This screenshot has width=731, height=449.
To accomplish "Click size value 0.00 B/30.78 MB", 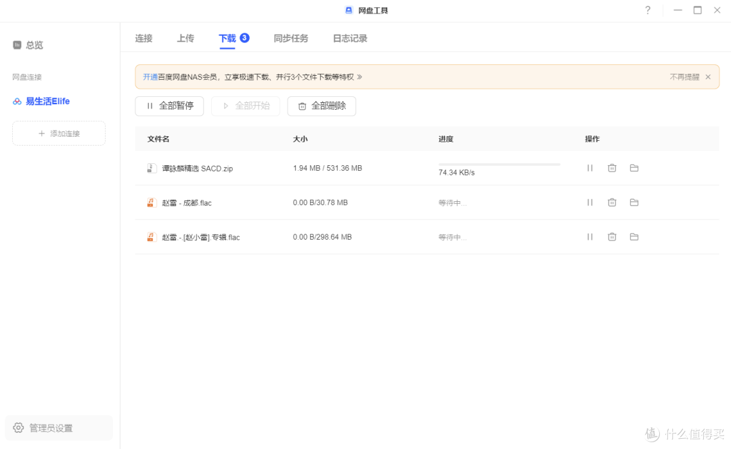I will pos(320,202).
